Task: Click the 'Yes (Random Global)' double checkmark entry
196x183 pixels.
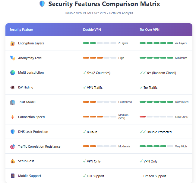Action: coord(158,73)
